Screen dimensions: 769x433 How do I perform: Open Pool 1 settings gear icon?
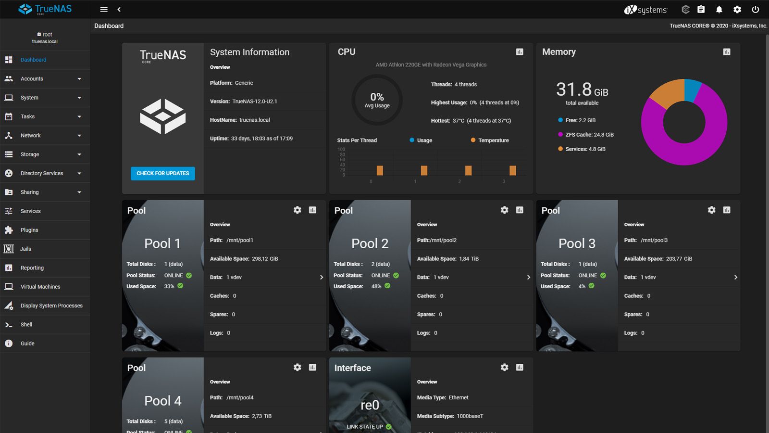[298, 210]
